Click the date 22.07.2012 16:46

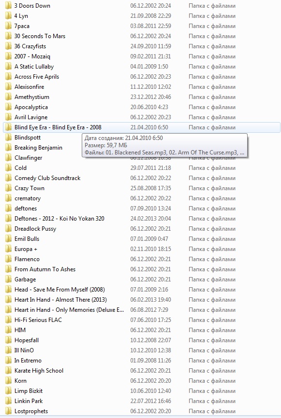click(x=150, y=401)
